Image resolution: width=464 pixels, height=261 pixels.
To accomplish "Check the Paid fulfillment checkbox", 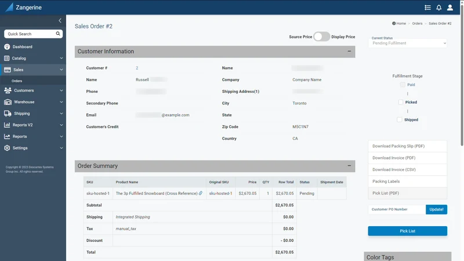I will [x=403, y=85].
